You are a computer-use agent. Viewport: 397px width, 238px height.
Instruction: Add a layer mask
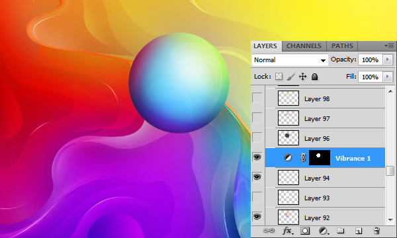click(305, 231)
